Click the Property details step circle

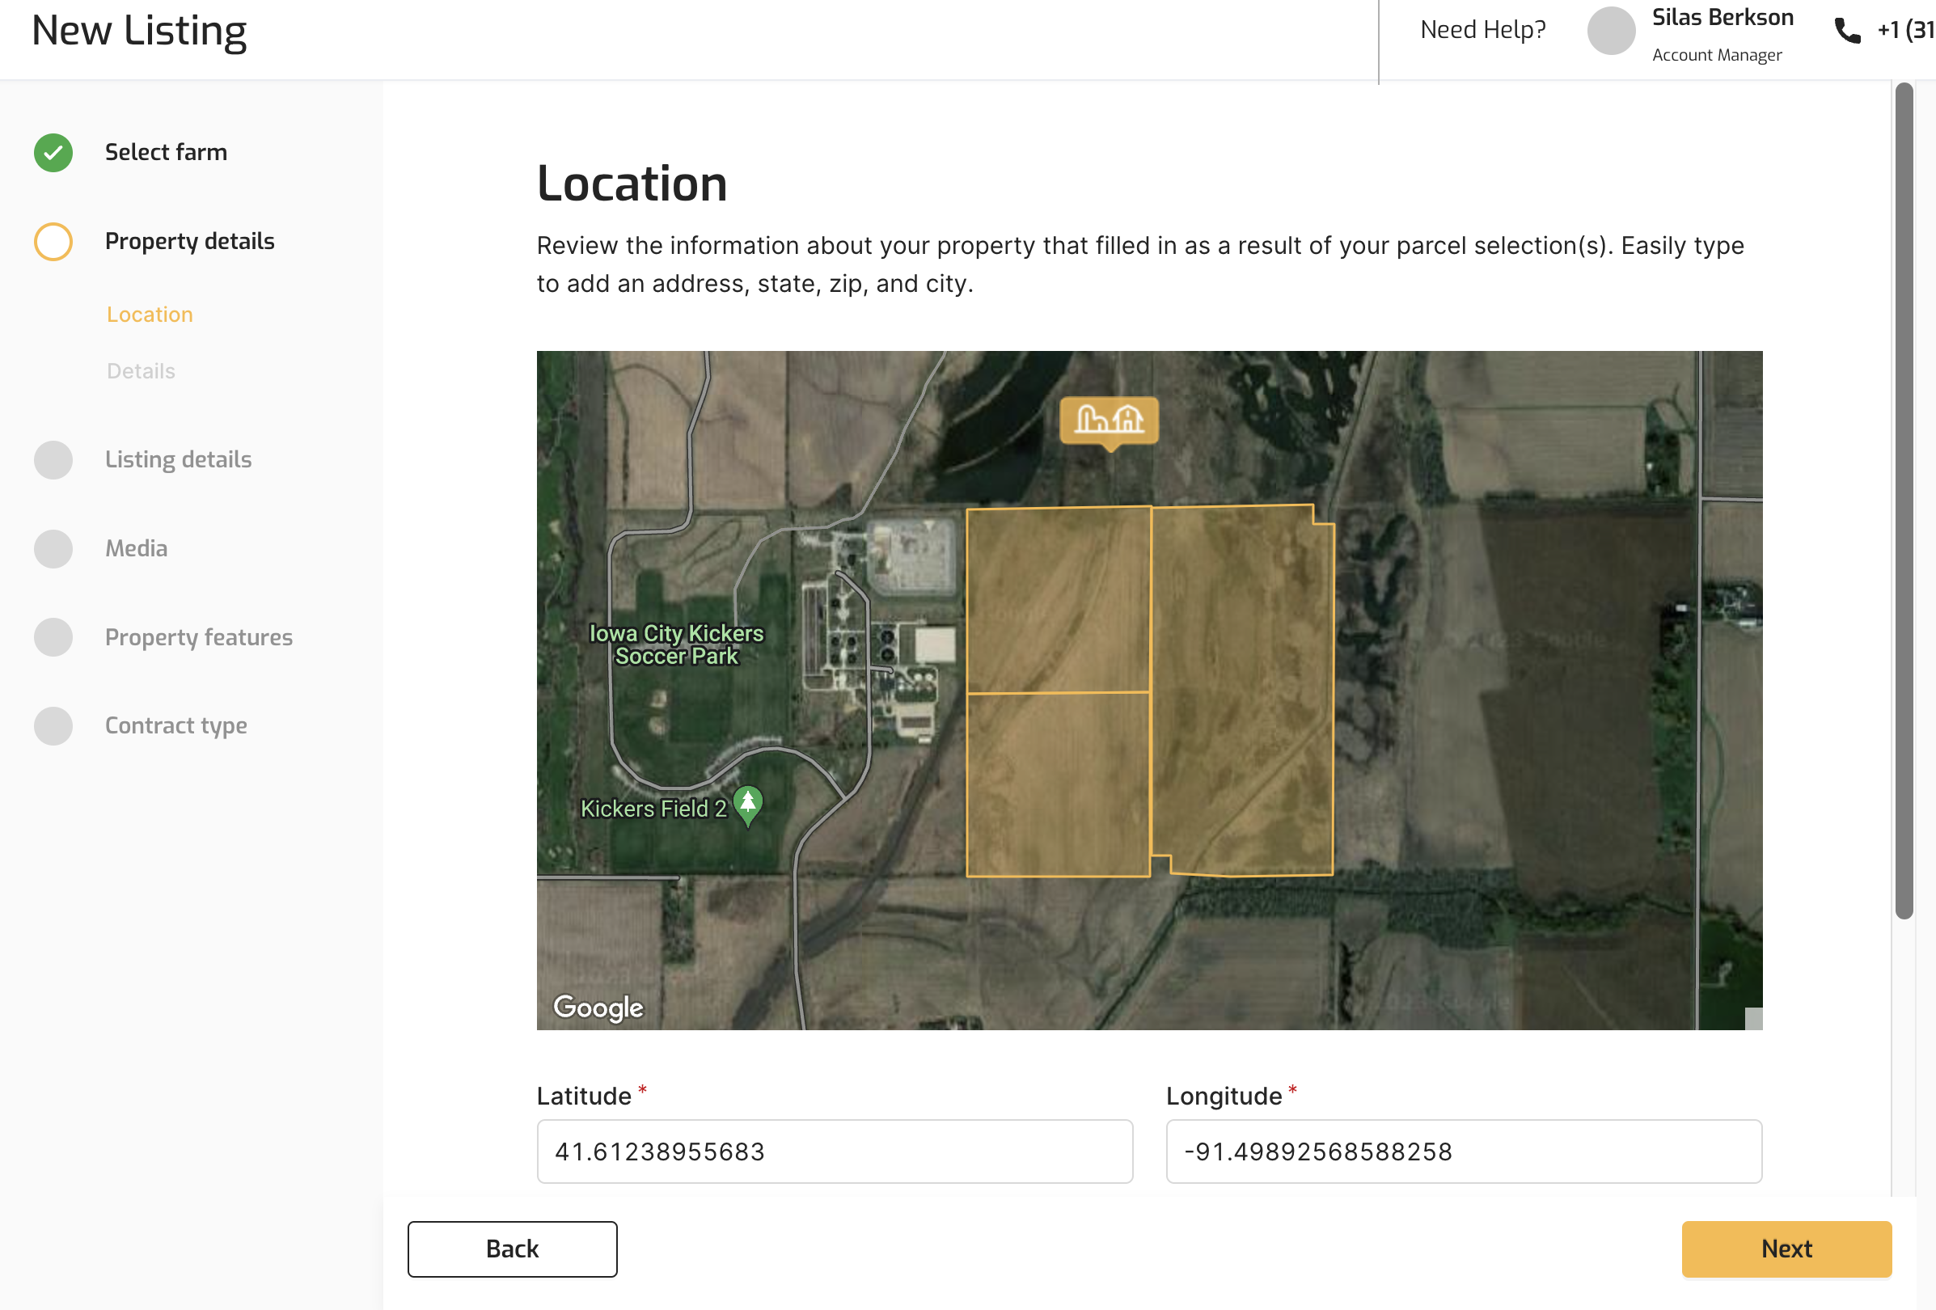(53, 242)
